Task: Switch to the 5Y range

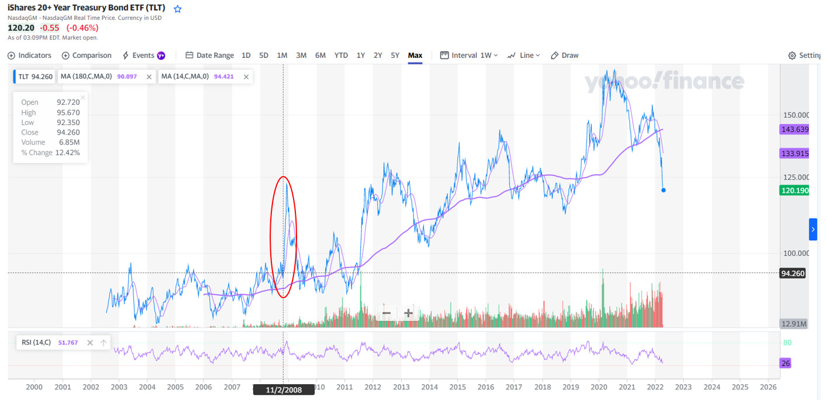Action: click(x=395, y=56)
